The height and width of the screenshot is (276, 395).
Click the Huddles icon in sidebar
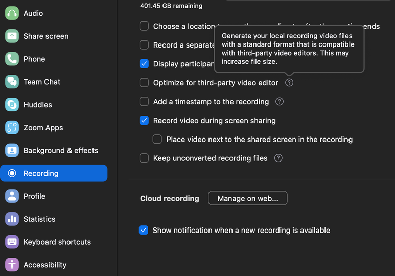(12, 105)
